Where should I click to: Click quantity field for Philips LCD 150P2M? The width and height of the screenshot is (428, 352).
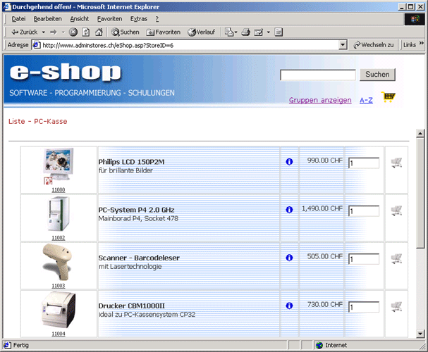click(x=364, y=163)
